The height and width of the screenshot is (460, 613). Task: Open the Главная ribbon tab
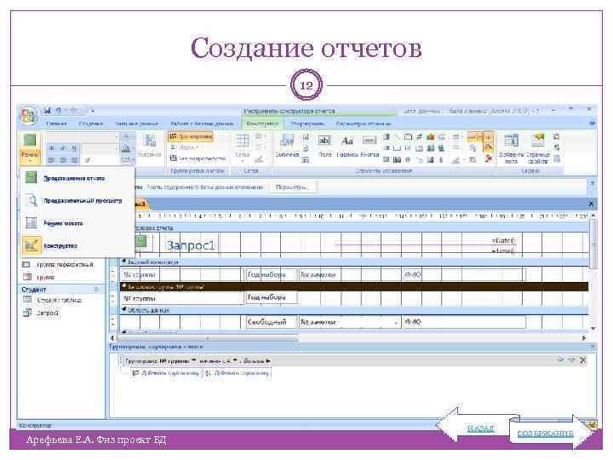point(56,124)
